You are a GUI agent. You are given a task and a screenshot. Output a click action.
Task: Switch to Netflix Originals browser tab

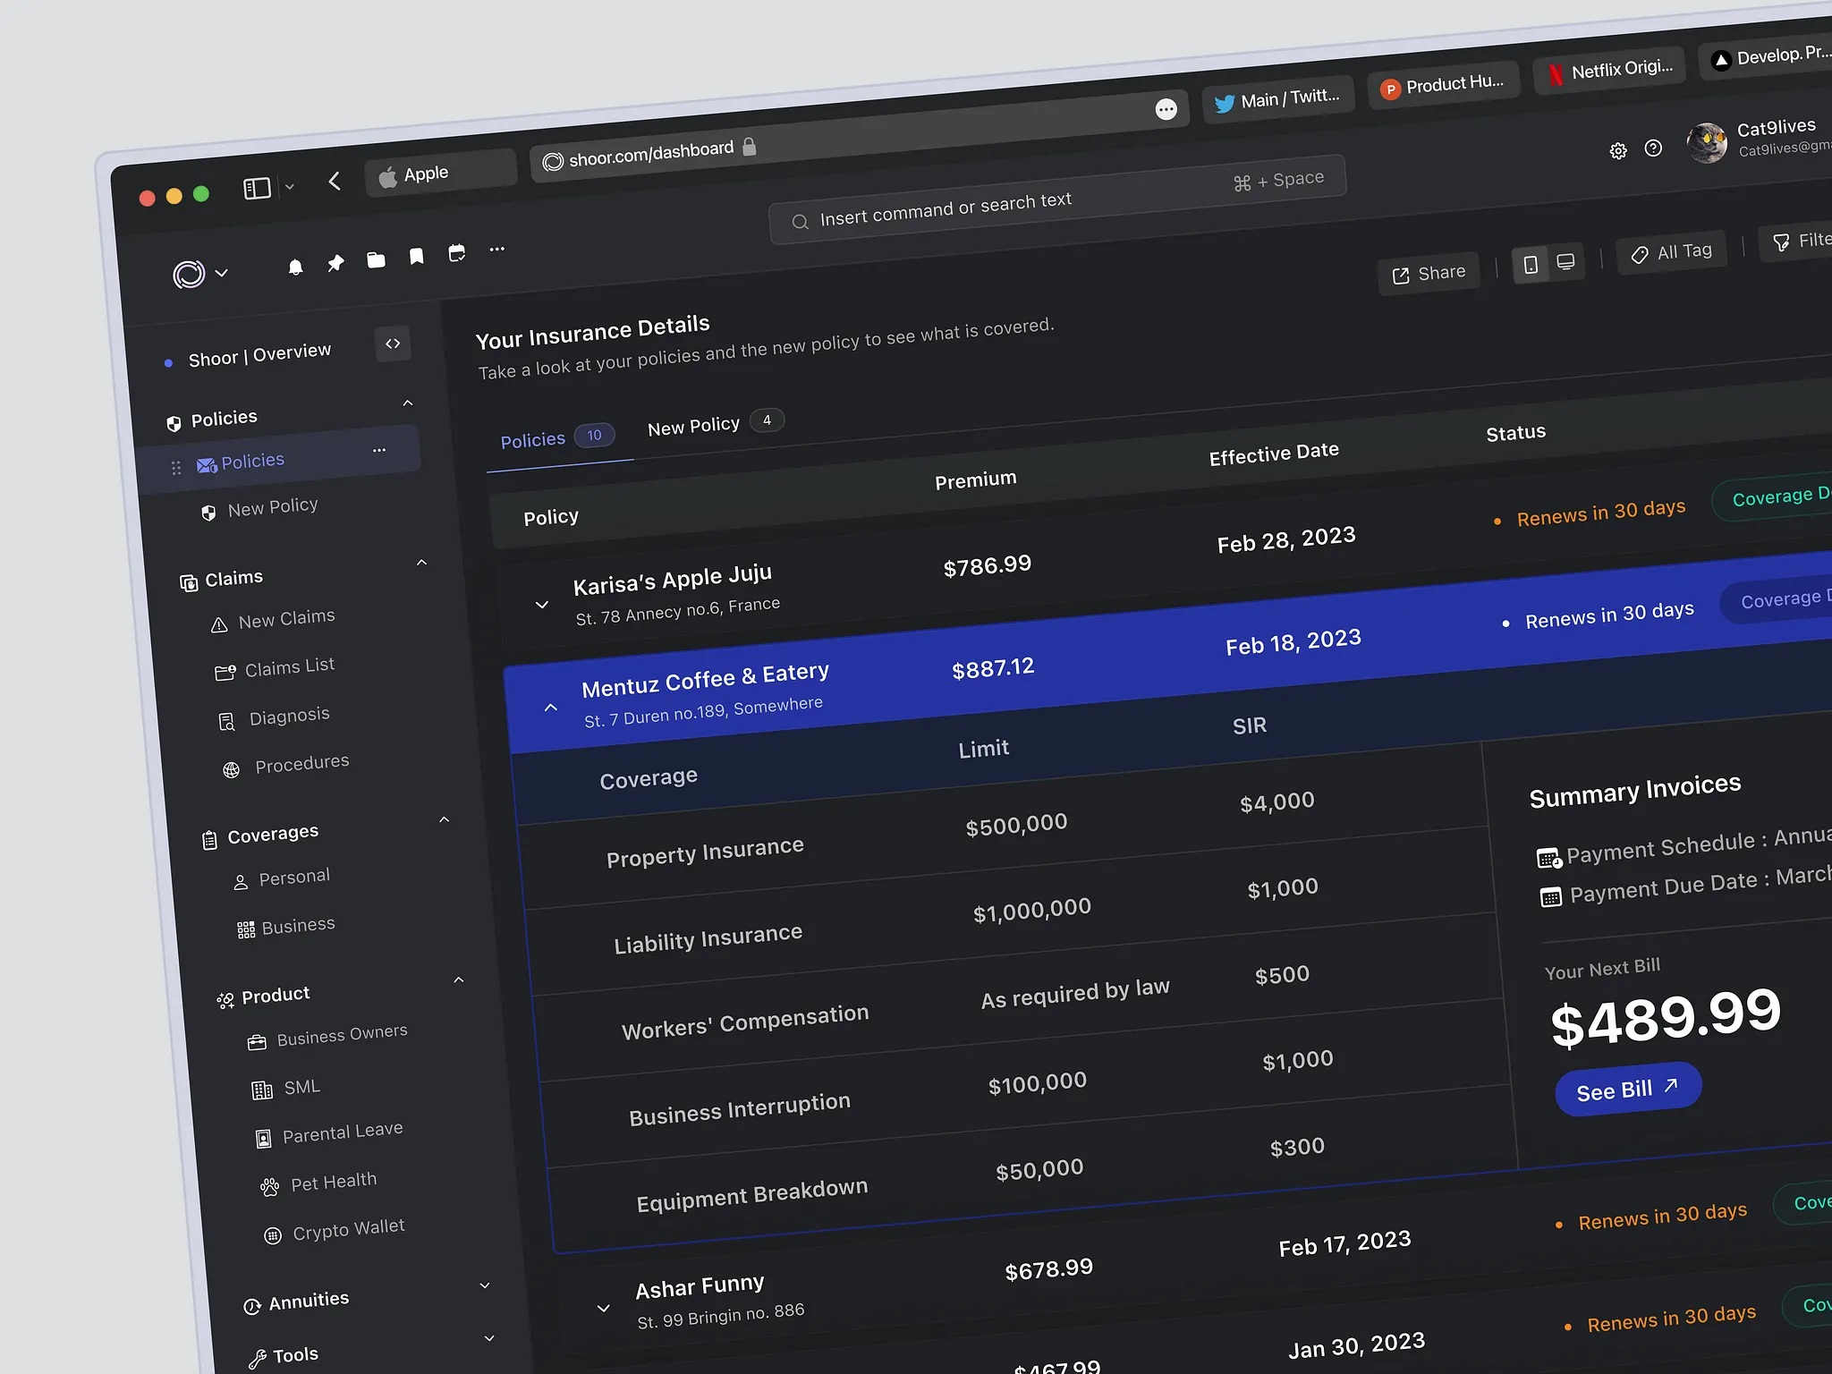click(1609, 70)
